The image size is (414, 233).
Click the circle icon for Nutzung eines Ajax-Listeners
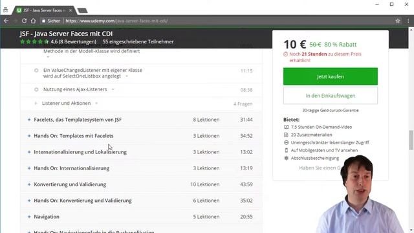click(x=36, y=89)
